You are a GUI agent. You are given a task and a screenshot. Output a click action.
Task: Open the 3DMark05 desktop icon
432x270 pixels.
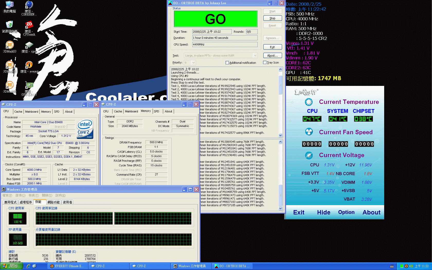[10, 67]
